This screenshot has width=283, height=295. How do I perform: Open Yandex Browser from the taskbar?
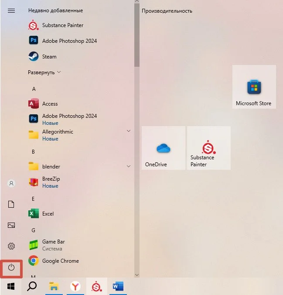(75, 286)
